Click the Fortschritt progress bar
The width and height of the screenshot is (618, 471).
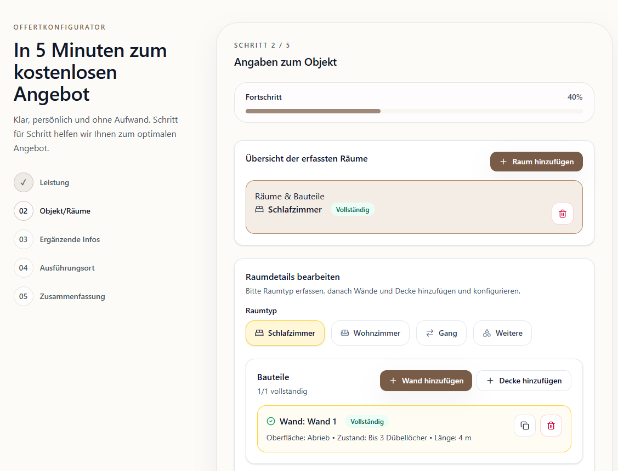coord(414,111)
